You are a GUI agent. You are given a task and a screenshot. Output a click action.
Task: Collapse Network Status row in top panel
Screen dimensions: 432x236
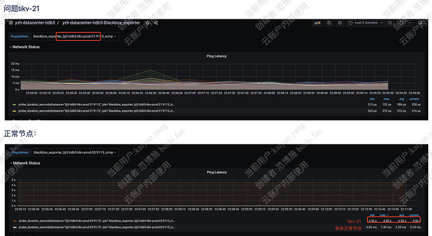[x=24, y=47]
